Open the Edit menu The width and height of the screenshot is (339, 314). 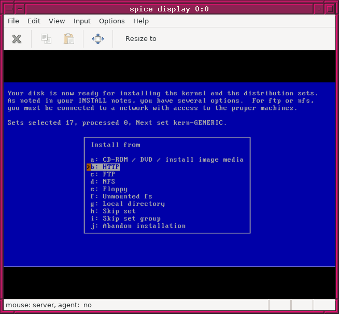point(34,21)
